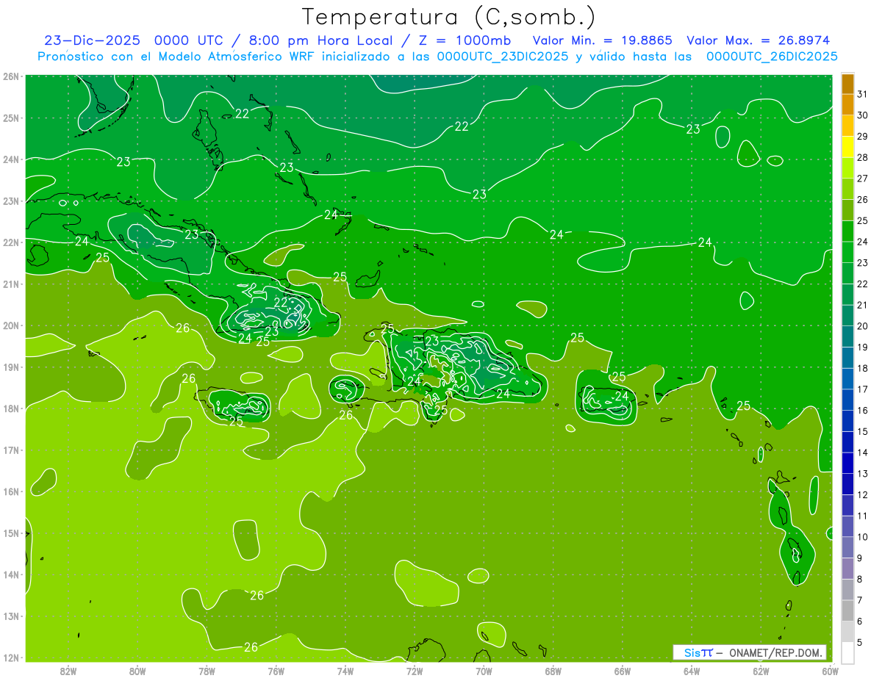Click the color scale label 28

pyautogui.click(x=862, y=157)
